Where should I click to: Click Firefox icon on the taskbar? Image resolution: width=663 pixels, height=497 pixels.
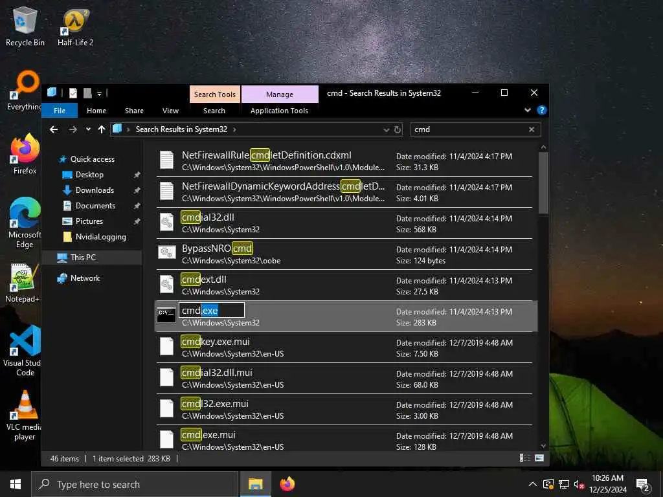[x=287, y=484]
